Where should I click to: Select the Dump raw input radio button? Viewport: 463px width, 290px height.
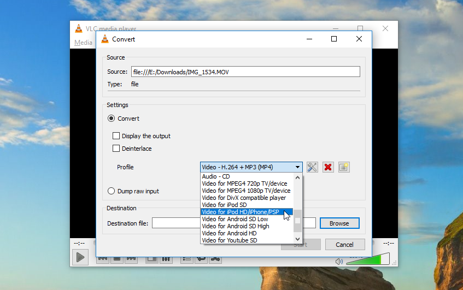pos(111,191)
